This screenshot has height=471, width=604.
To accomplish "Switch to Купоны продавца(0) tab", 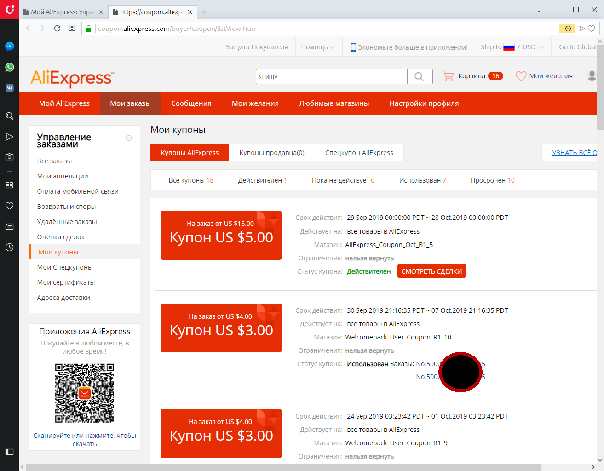I will (272, 153).
